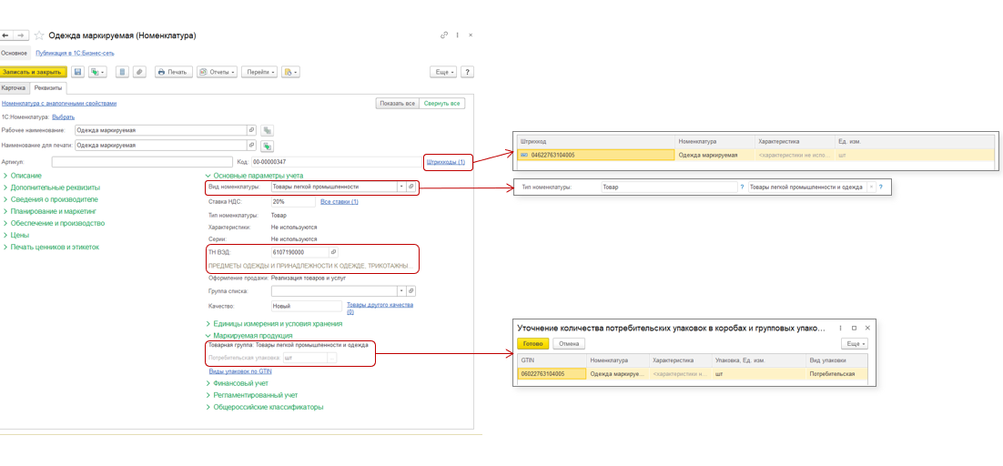Image resolution: width=1003 pixels, height=466 pixels.
Task: Open the Отчеты dropdown menu
Action: tap(217, 72)
